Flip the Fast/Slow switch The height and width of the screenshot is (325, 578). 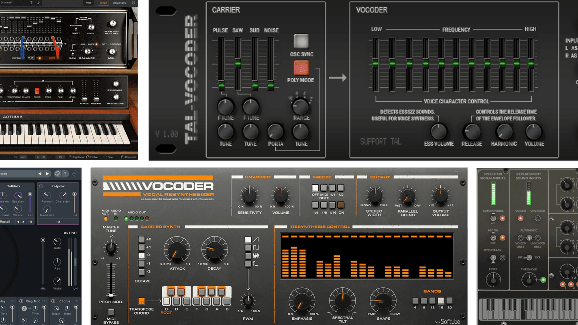tap(72, 53)
